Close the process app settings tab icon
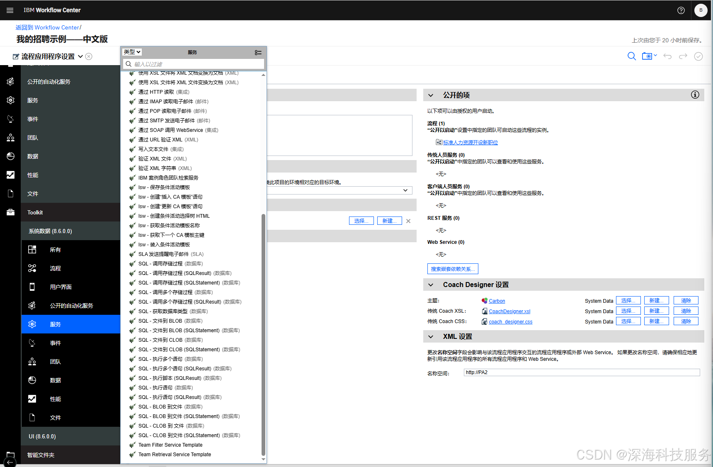 pos(89,56)
